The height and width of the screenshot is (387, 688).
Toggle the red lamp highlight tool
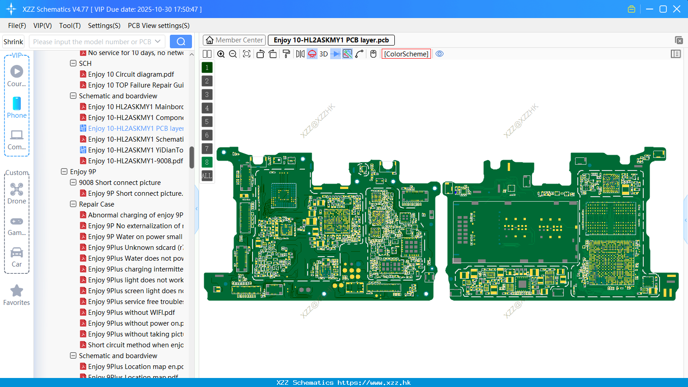pyautogui.click(x=312, y=54)
